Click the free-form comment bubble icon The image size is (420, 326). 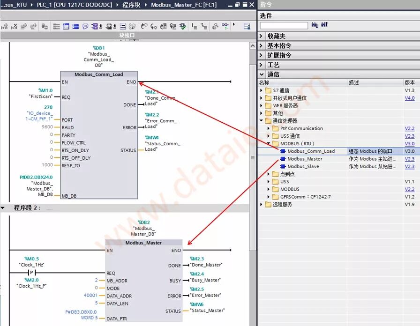coord(85,27)
